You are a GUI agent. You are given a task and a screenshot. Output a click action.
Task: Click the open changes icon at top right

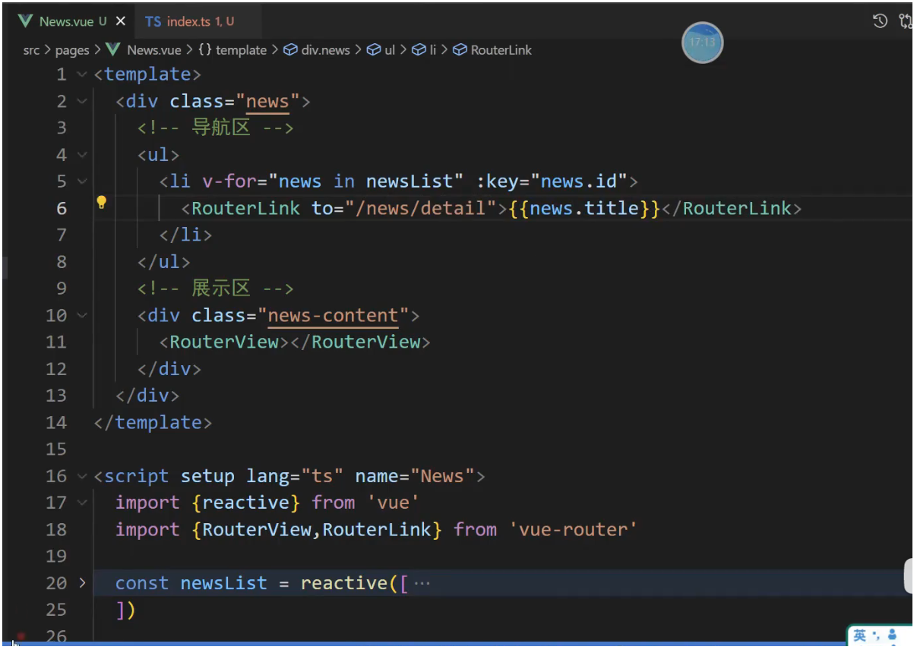click(x=906, y=21)
